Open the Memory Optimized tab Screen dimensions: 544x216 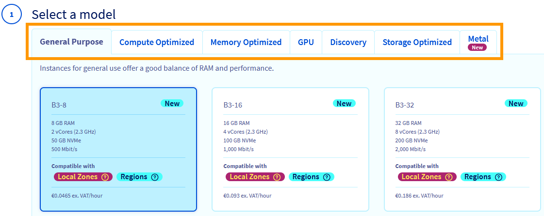tap(246, 42)
